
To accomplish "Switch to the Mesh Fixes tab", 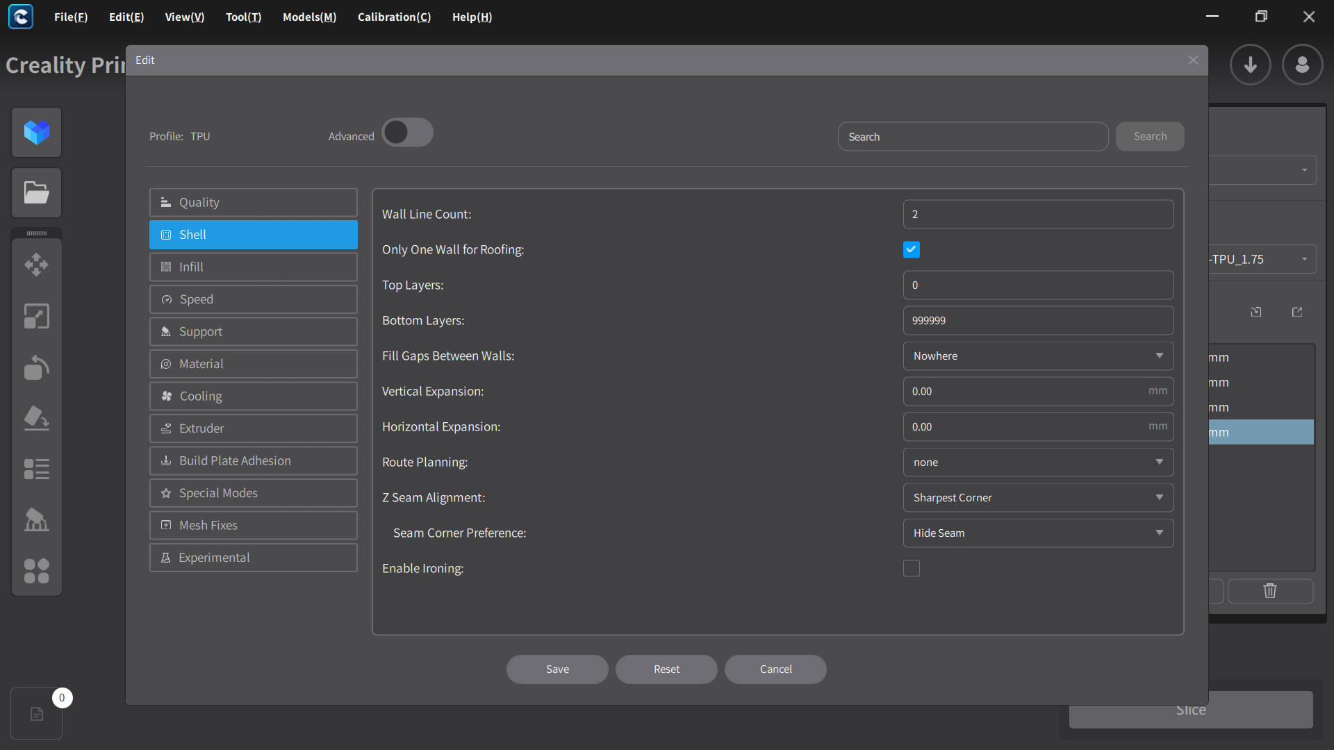I will click(254, 525).
